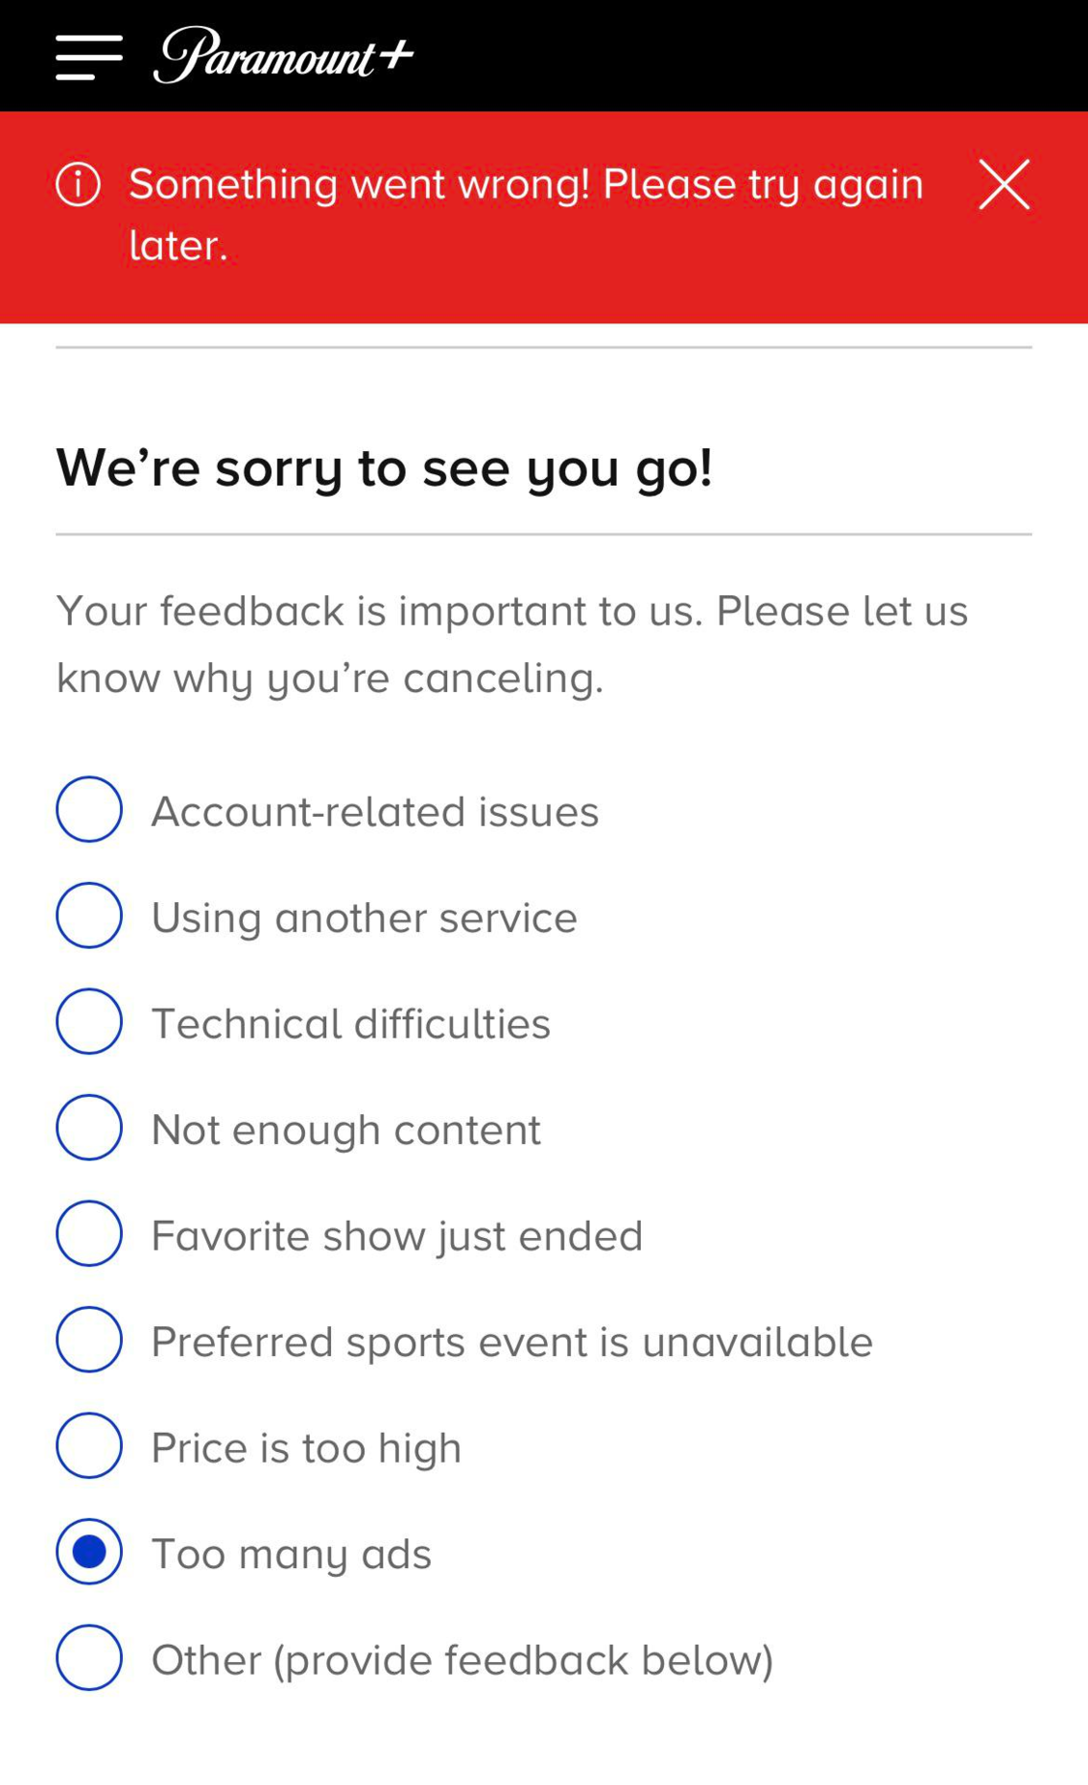The image size is (1088, 1785).
Task: Choose the Using another service radio button
Action: 89,915
